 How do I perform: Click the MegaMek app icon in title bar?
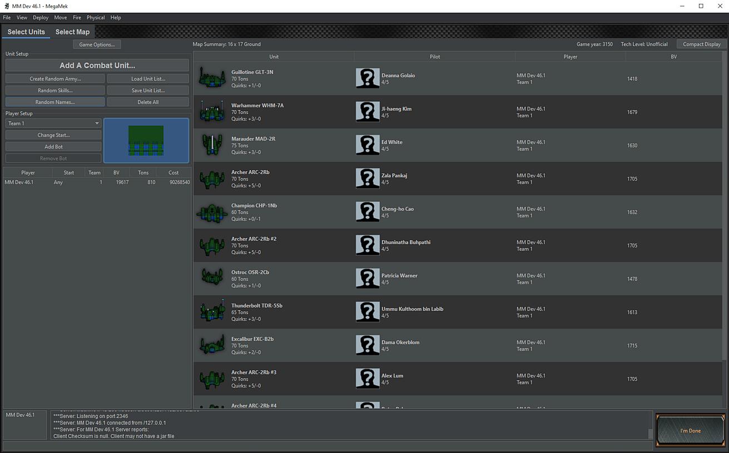[x=6, y=6]
